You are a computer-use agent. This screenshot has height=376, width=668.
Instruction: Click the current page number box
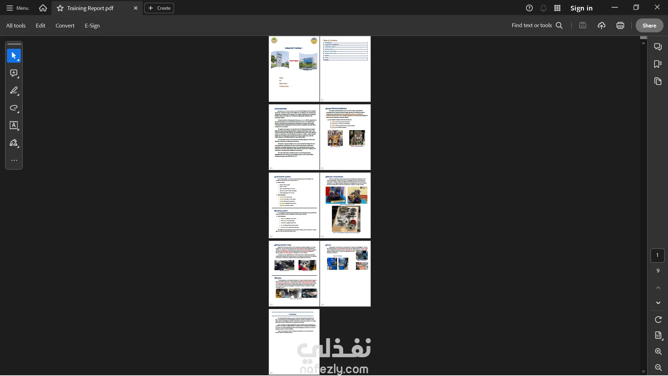(657, 255)
